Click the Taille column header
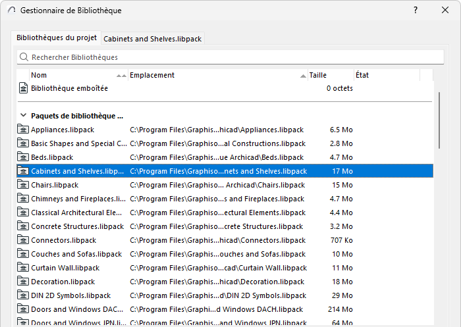The width and height of the screenshot is (461, 327). click(x=331, y=75)
